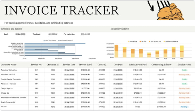Screen dimensions: 195x111
Task: Select the Realty Commercial customer name cell
Action: pos(8,102)
